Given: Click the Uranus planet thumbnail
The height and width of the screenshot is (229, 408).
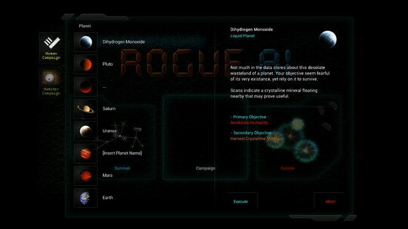Looking at the screenshot, I should pos(86,131).
